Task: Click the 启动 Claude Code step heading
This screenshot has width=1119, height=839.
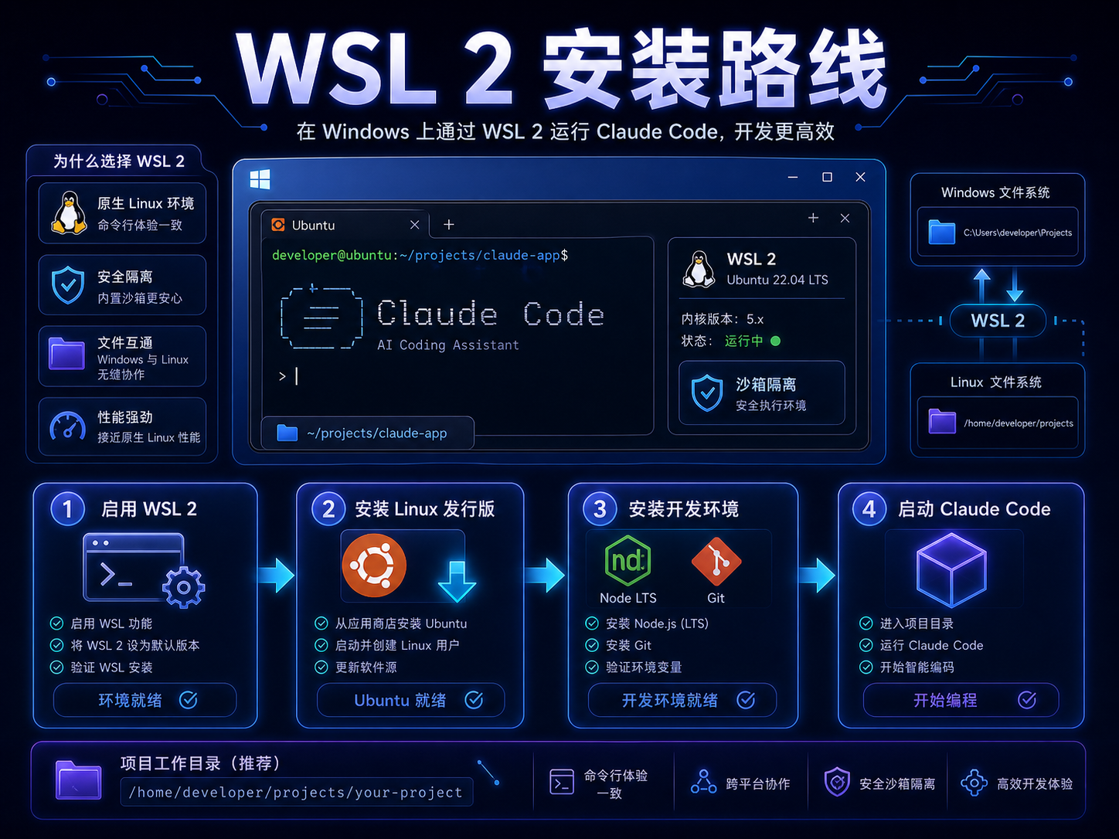Action: pyautogui.click(x=974, y=509)
